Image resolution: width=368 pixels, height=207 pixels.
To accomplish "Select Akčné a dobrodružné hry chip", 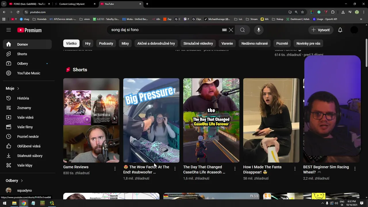I will coord(156,43).
